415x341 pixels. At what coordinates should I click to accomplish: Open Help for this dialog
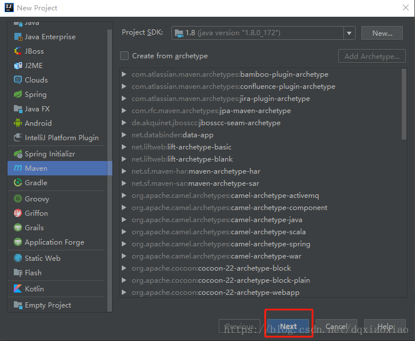click(x=385, y=326)
